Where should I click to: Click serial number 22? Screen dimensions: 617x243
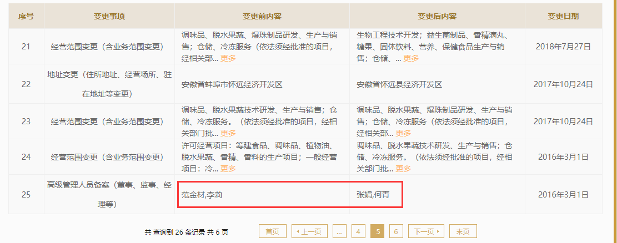click(26, 84)
